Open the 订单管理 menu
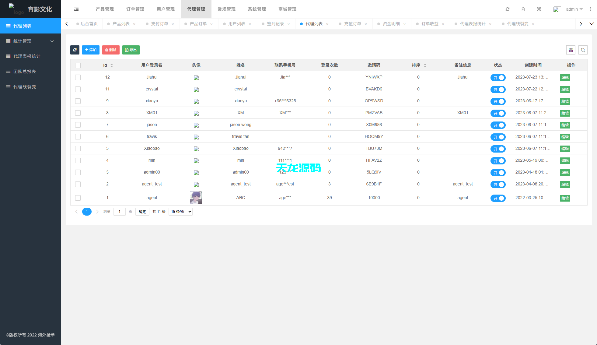The width and height of the screenshot is (597, 345). pyautogui.click(x=135, y=9)
